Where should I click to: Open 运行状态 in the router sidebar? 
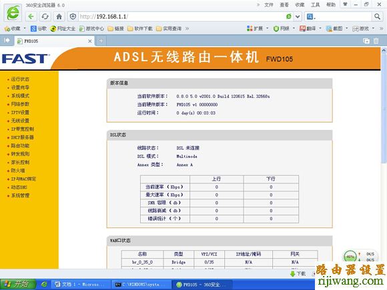pos(20,79)
